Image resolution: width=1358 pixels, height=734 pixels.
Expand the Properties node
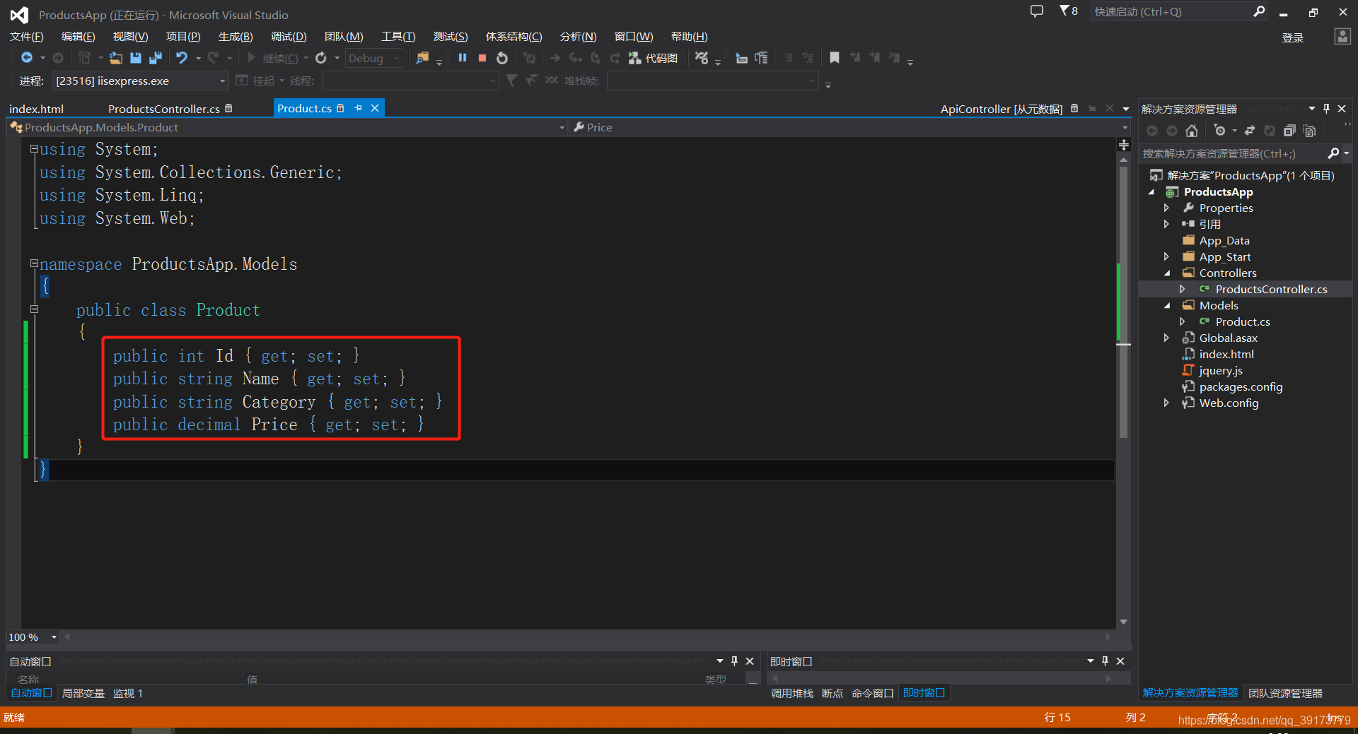[x=1166, y=208]
